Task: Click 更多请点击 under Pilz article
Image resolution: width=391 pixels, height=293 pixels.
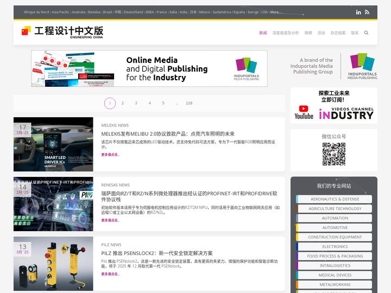Action: click(x=110, y=274)
